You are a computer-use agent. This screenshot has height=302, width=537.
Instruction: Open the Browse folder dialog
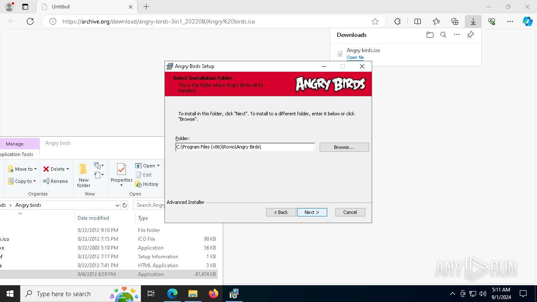click(x=344, y=147)
